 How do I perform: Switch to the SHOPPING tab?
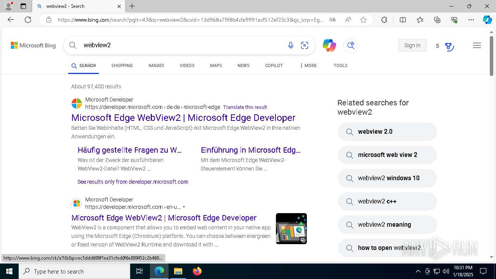tap(122, 65)
